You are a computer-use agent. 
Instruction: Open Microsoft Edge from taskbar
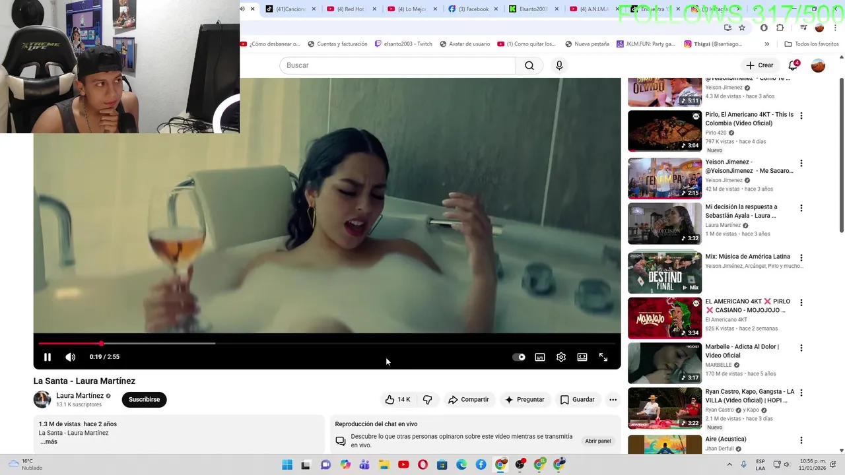461,464
